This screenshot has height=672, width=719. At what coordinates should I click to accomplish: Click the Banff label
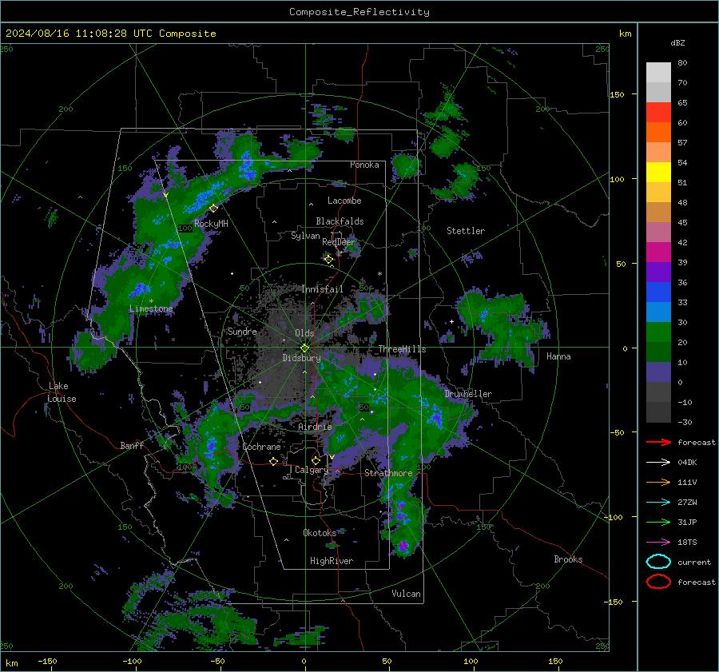click(x=132, y=445)
